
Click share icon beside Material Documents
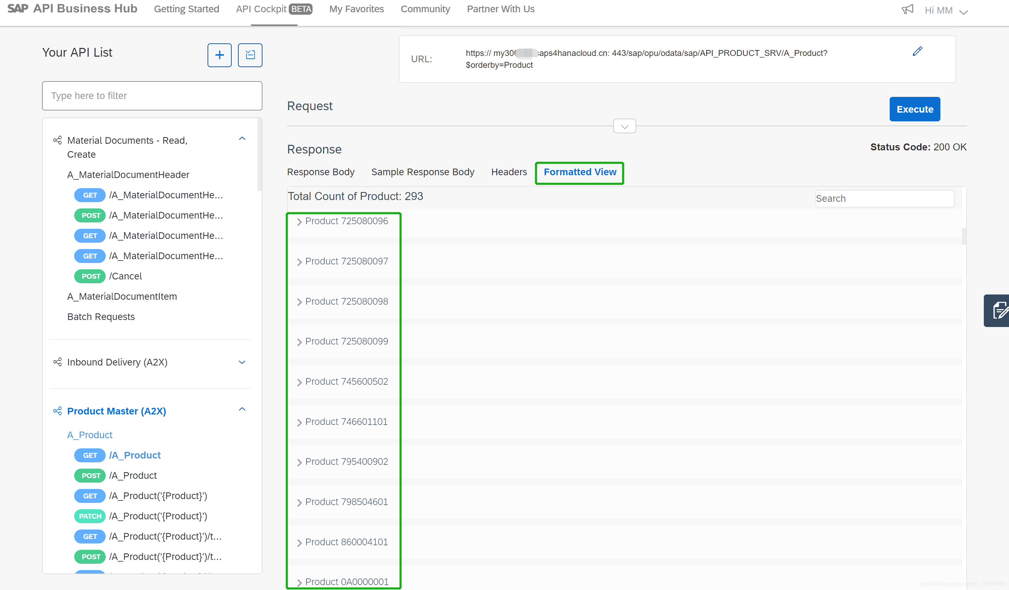pos(57,140)
